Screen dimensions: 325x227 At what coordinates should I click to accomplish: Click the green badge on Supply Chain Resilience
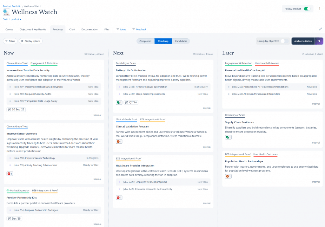(x=228, y=137)
